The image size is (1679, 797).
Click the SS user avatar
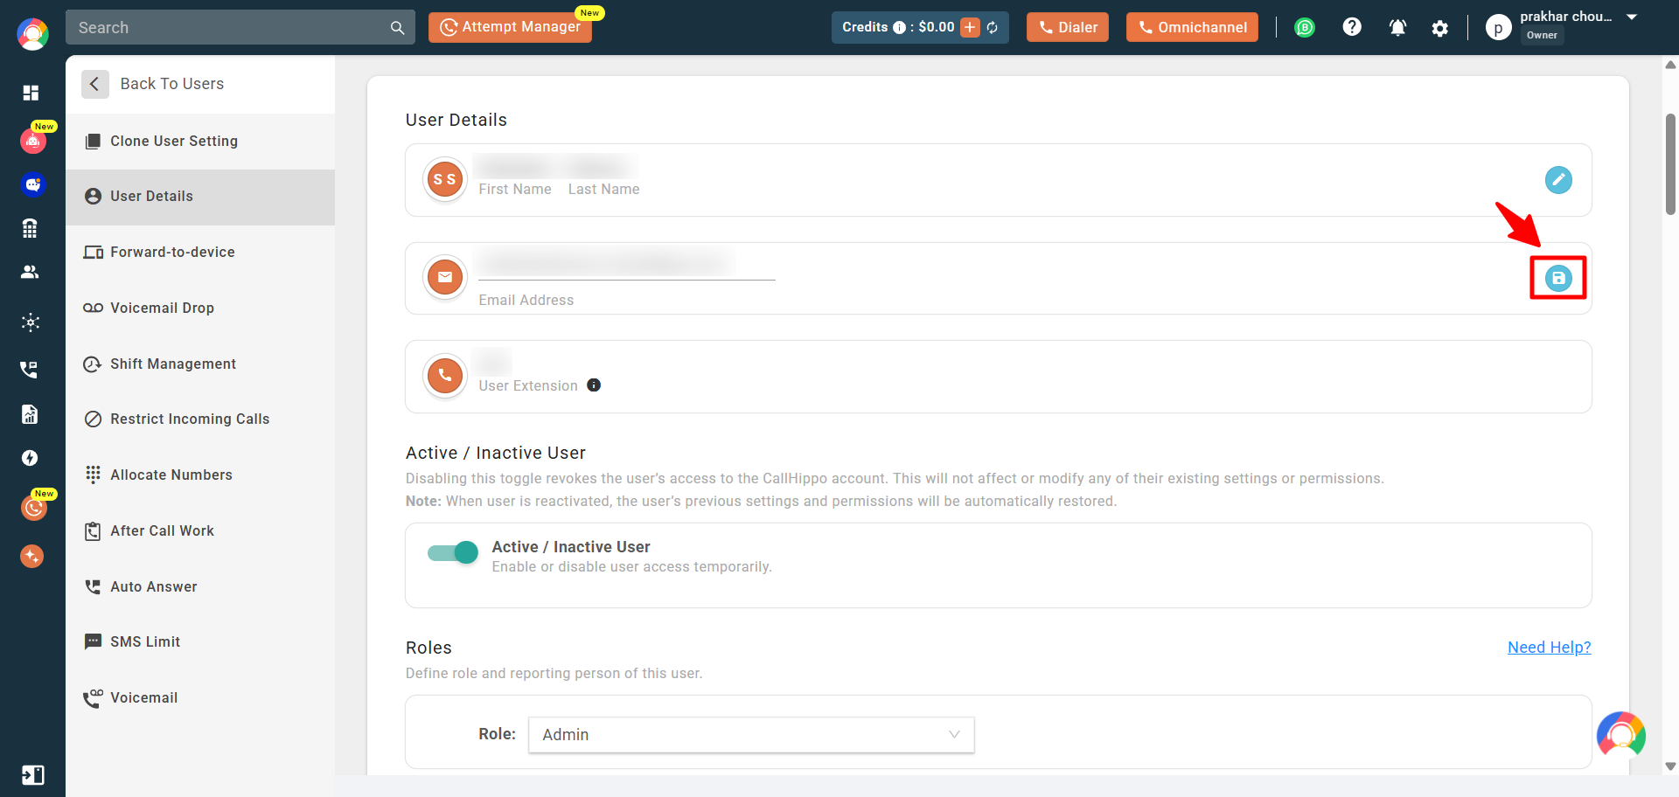(x=445, y=180)
